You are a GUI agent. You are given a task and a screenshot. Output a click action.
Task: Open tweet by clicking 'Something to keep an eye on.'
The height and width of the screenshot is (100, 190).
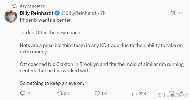pyautogui.click(x=52, y=83)
